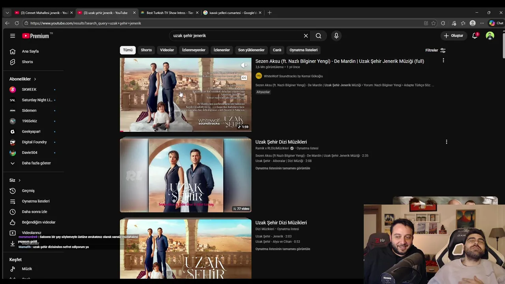The height and width of the screenshot is (284, 505).
Task: Open Ramik x RLDiziMüzikleri channel link
Action: 272,148
